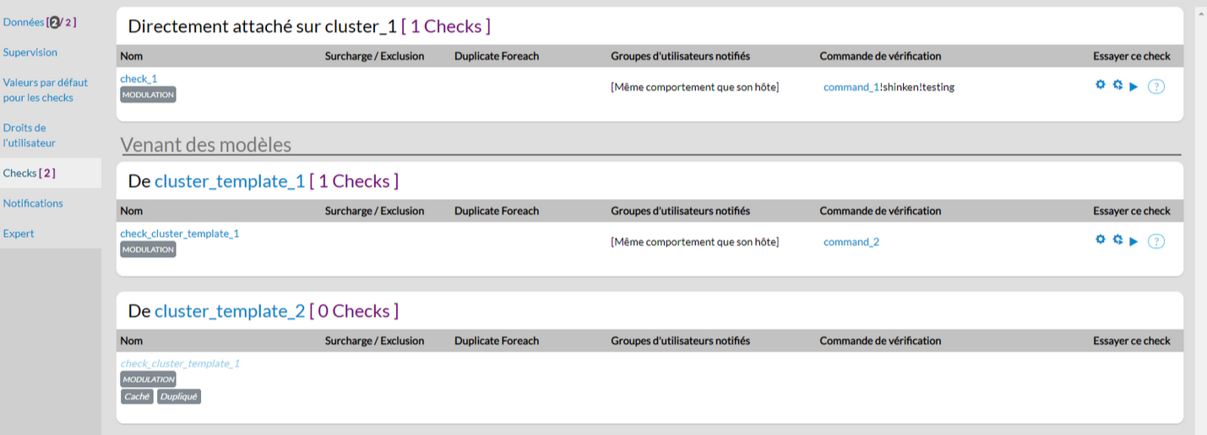Open help icon in the command_2 row
This screenshot has height=435, width=1207.
click(1156, 241)
